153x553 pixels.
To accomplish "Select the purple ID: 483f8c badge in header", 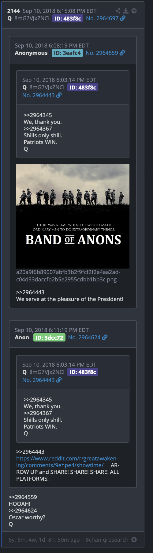I will click(x=68, y=18).
